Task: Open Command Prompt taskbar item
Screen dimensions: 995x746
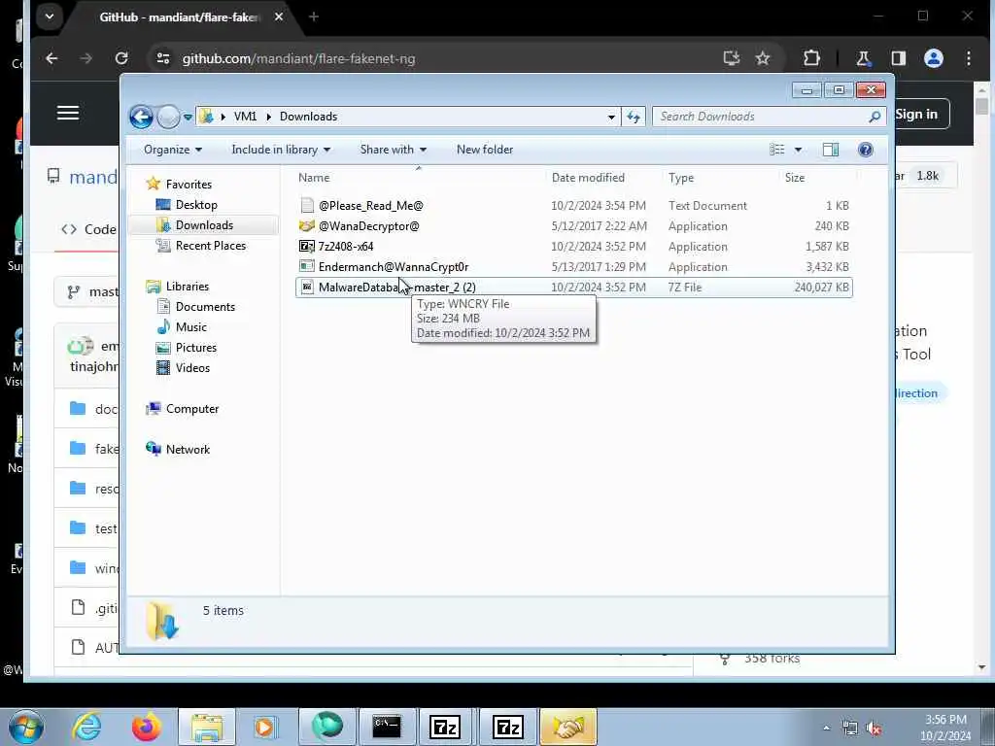Action: coord(387,727)
